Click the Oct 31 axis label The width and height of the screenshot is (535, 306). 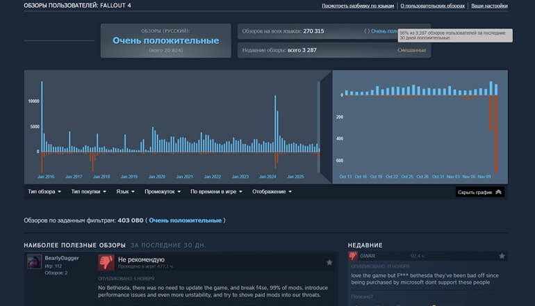tap(438, 177)
